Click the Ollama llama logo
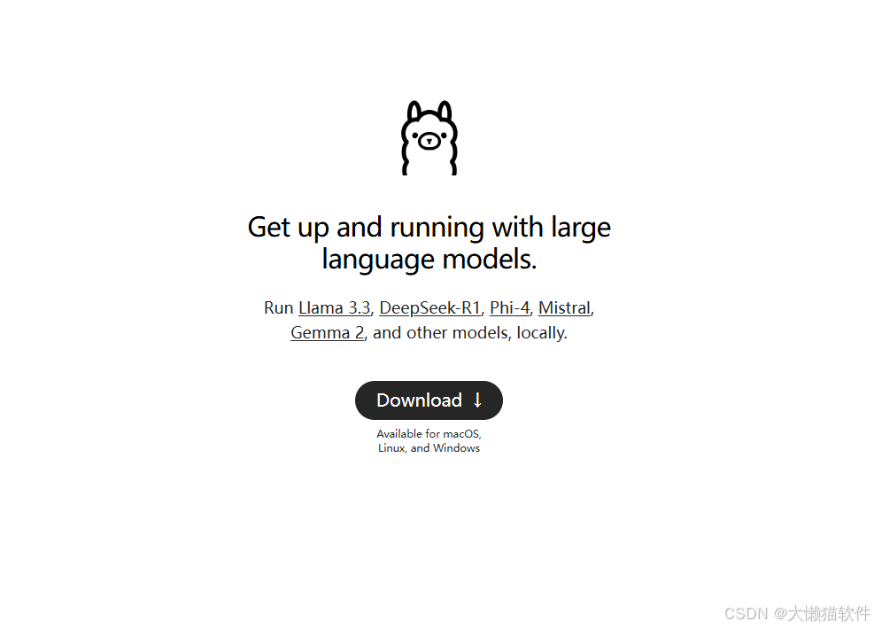Viewport: 874px width, 629px height. tap(429, 137)
